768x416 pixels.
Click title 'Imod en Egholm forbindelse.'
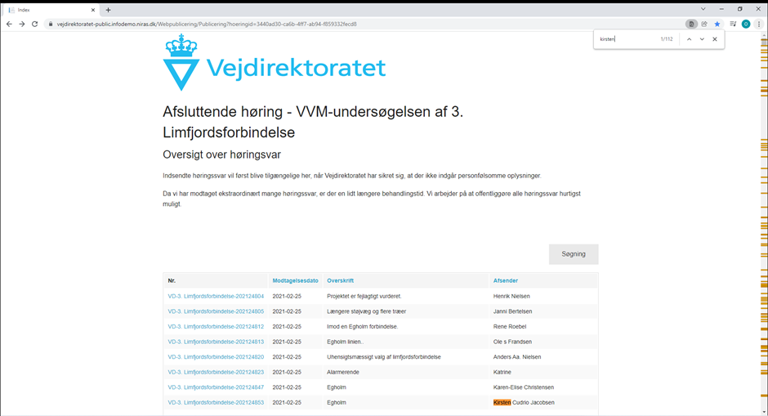363,326
